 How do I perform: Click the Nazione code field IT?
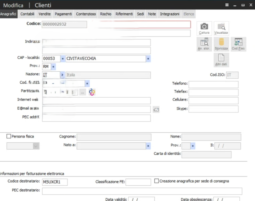51,75
